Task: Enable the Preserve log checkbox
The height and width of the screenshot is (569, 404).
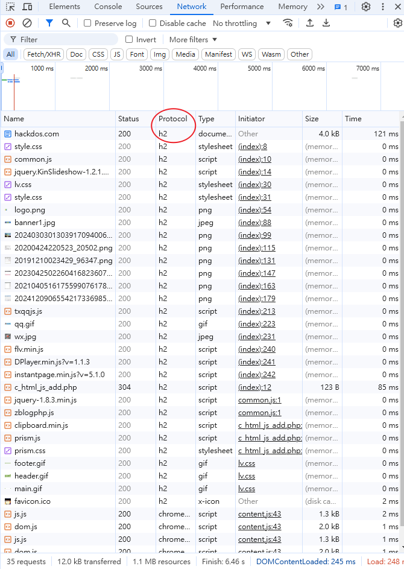Action: (87, 24)
